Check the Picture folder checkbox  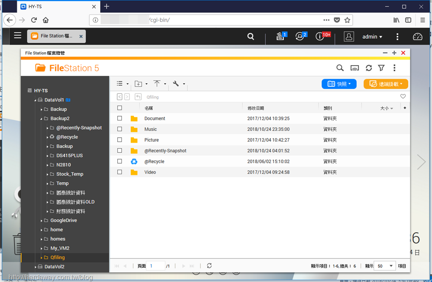coord(119,140)
